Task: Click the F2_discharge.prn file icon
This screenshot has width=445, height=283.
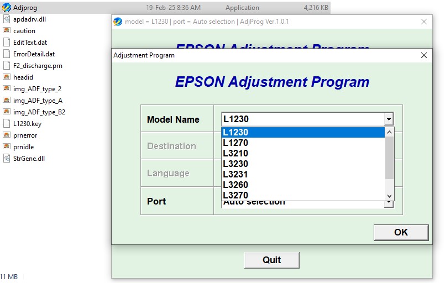Action: click(x=7, y=66)
